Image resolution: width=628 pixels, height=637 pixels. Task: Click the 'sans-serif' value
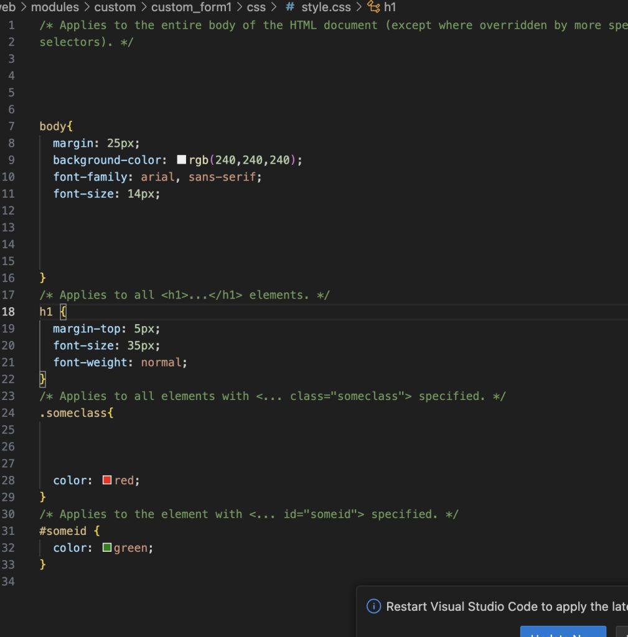pos(222,177)
